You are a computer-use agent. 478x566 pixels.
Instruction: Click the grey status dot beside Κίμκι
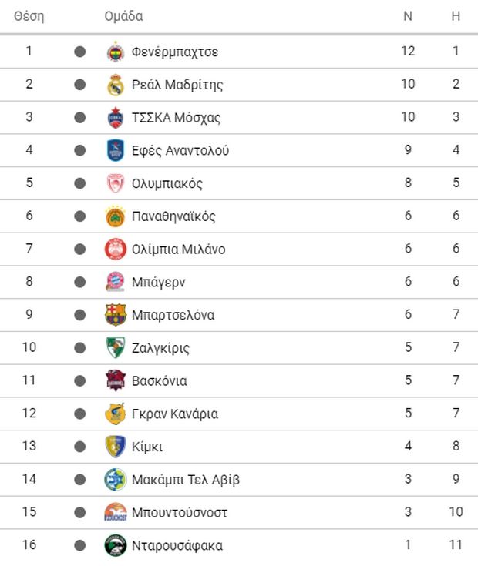[x=79, y=447]
